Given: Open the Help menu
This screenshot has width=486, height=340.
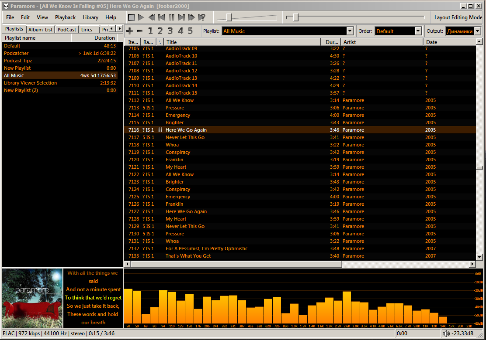Looking at the screenshot, I should (x=111, y=17).
